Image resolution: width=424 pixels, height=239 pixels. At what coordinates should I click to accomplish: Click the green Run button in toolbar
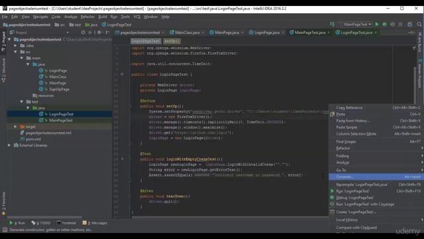pyautogui.click(x=377, y=24)
